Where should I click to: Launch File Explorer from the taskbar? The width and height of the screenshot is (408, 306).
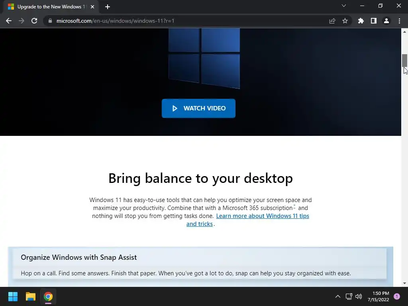click(30, 296)
